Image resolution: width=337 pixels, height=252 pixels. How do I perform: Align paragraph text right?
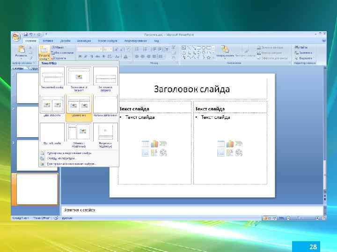148,56
